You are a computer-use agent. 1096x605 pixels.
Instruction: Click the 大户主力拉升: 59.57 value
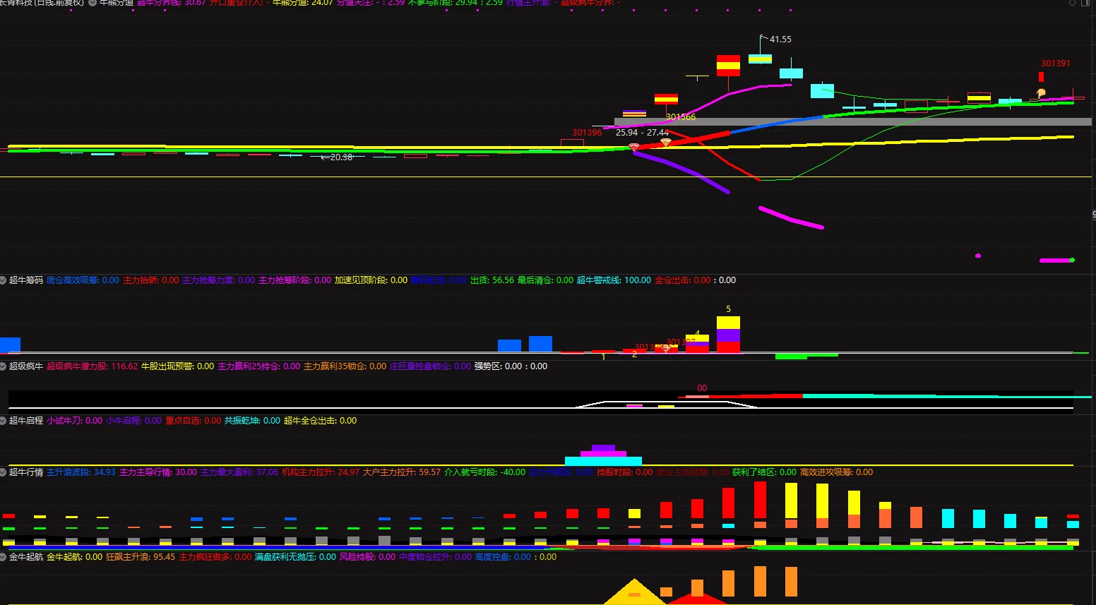pos(402,472)
